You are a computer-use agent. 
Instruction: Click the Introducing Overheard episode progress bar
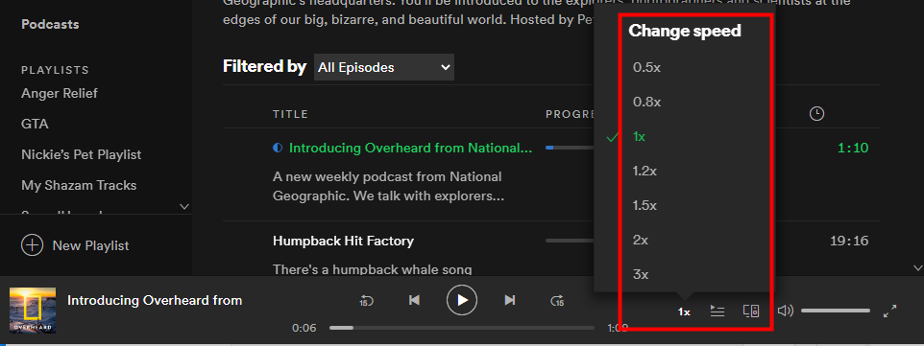coord(571,148)
